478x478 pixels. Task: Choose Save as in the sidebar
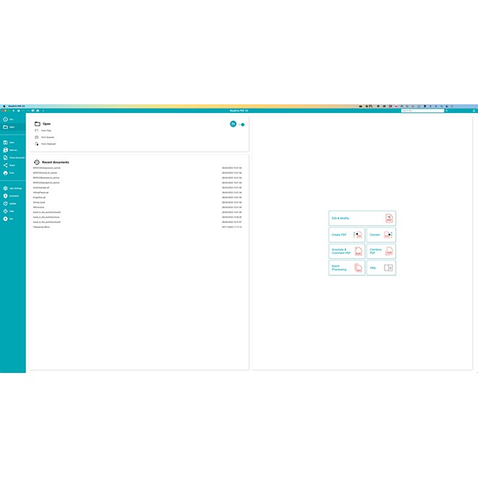(x=10, y=150)
